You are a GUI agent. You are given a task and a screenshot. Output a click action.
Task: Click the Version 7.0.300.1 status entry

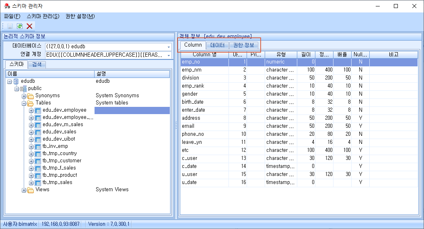point(109,224)
